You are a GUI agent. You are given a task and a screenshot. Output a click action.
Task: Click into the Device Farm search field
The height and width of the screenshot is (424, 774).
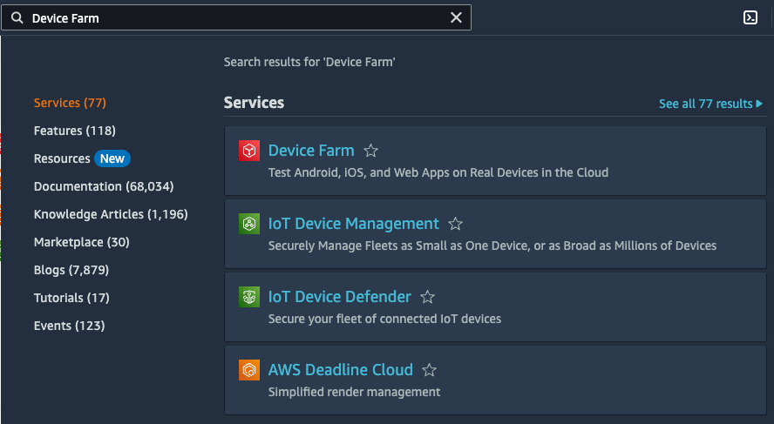pos(235,17)
